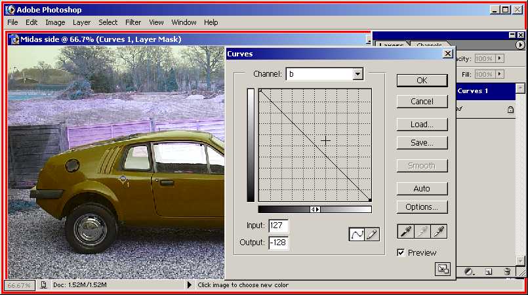This screenshot has height=295, width=528.
Task: Select the gray point eyedropper in Curves
Action: pos(422,231)
